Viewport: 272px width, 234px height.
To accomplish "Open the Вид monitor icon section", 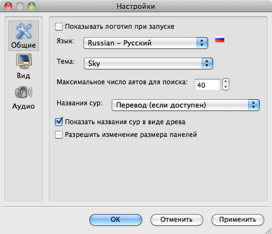I will [24, 62].
